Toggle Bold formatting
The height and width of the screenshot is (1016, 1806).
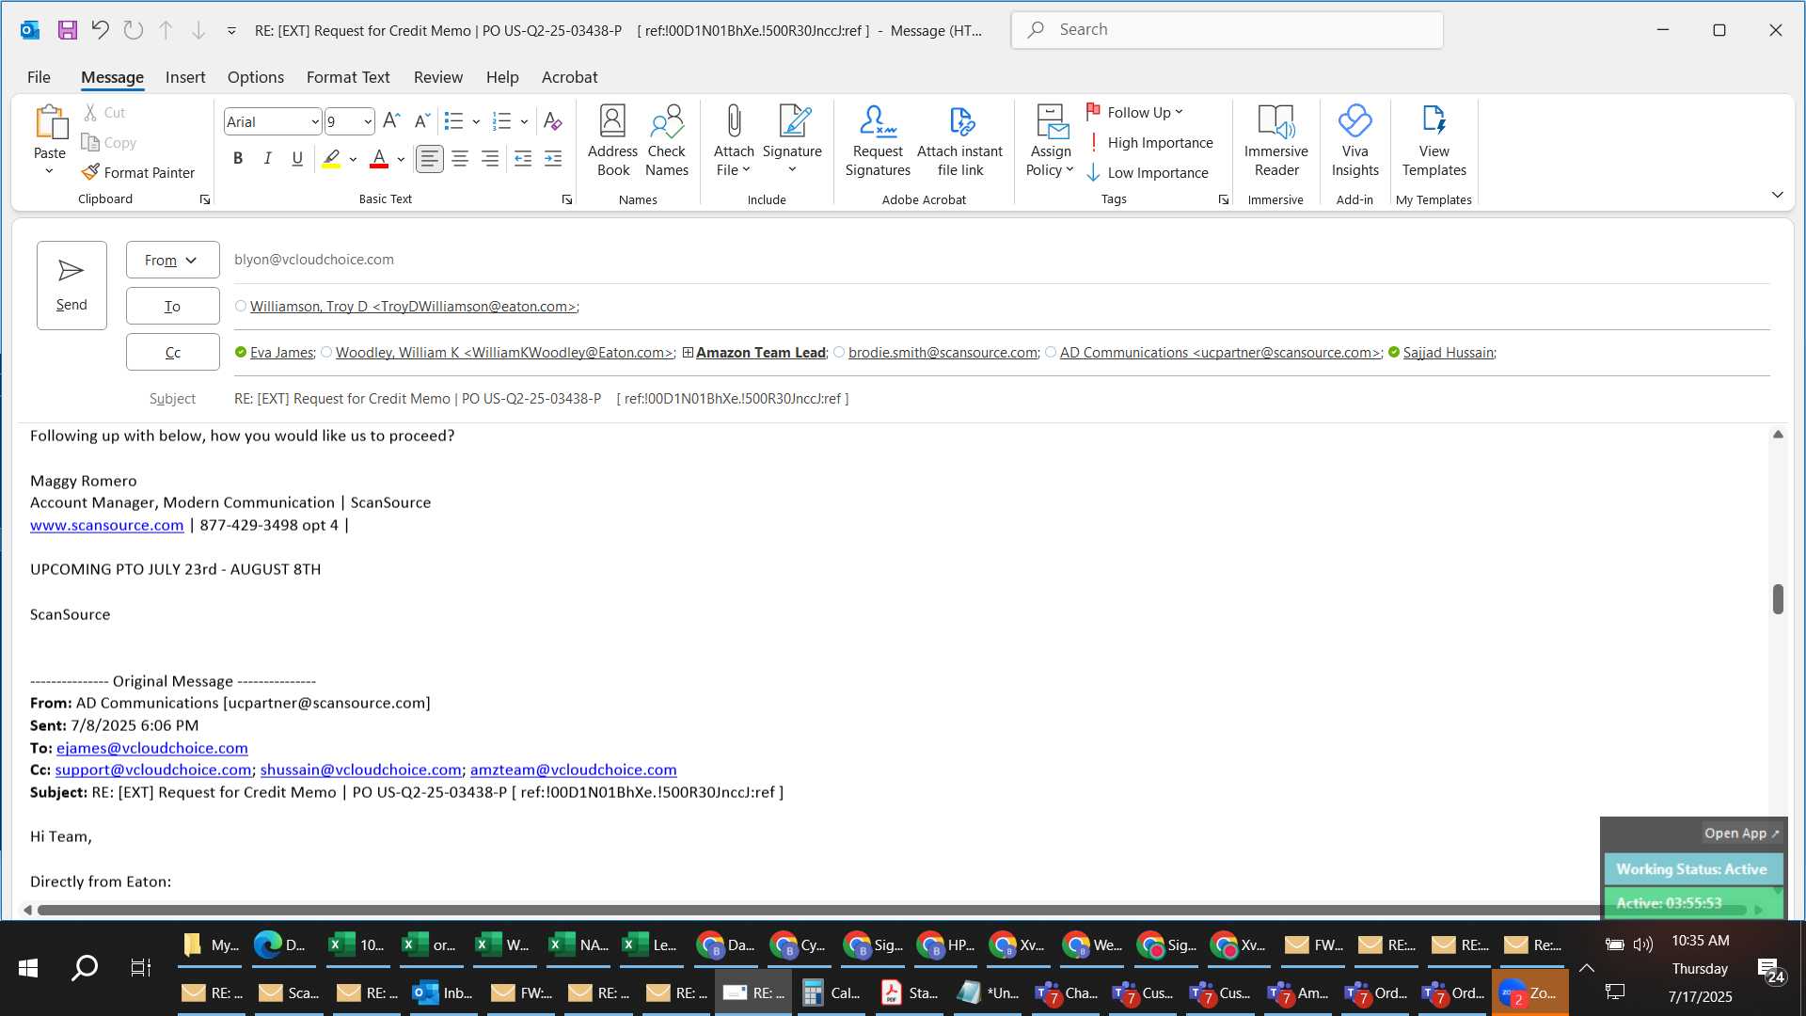238,158
